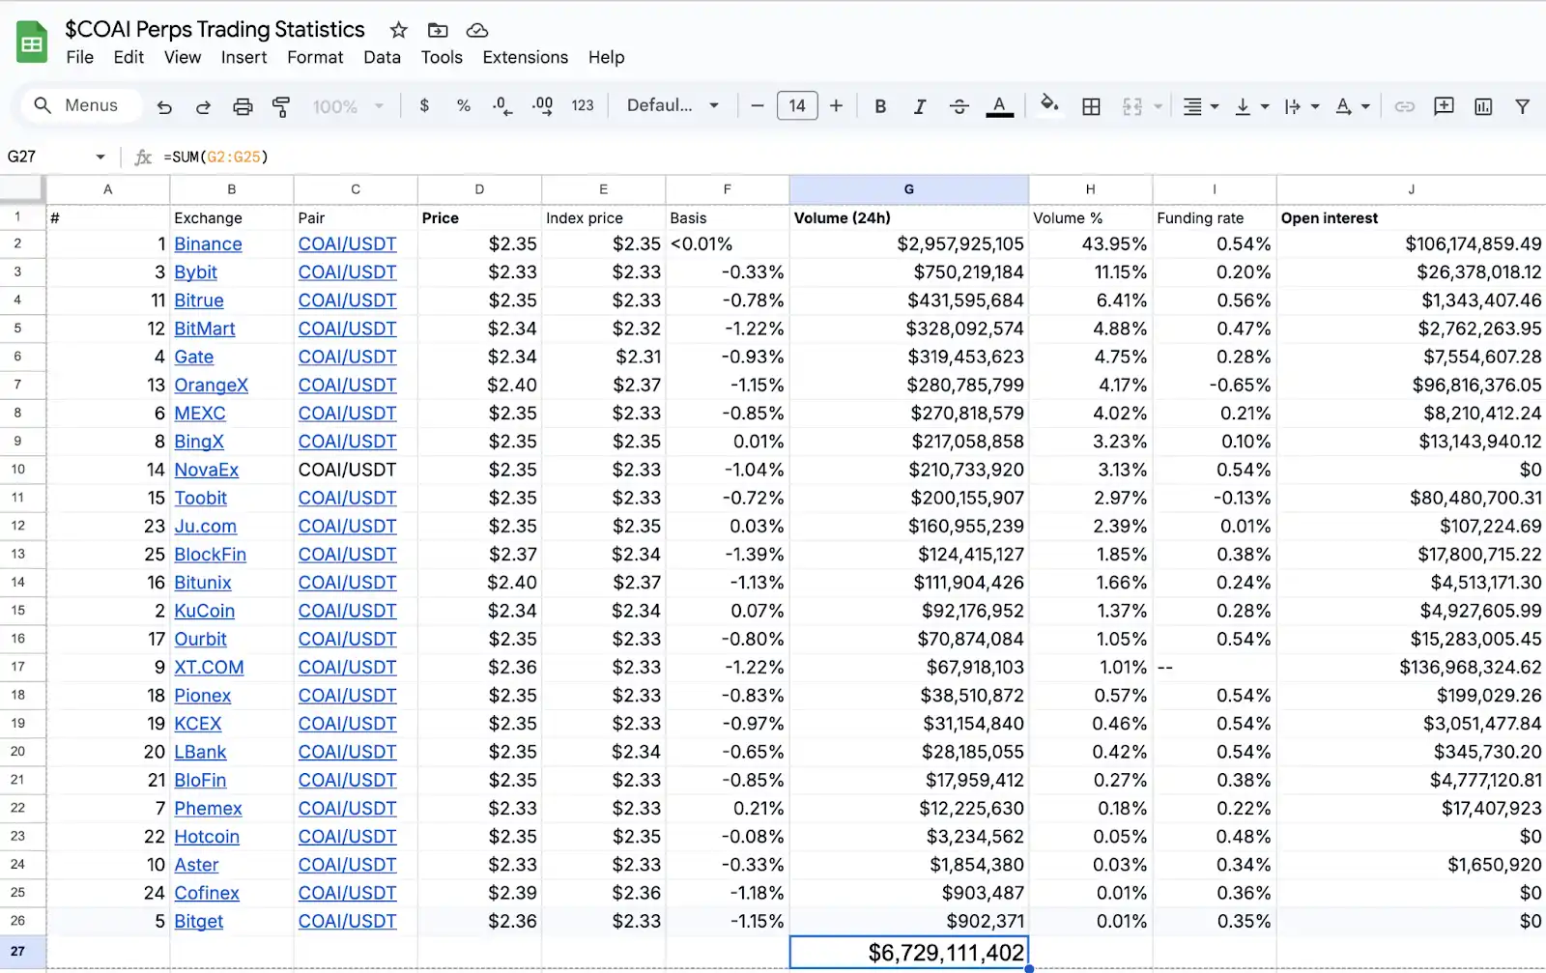Open the borders tool
The image size is (1546, 973).
tap(1091, 106)
